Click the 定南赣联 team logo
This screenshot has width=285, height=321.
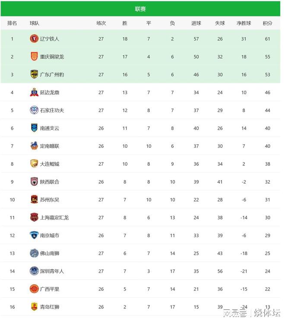(x=34, y=146)
